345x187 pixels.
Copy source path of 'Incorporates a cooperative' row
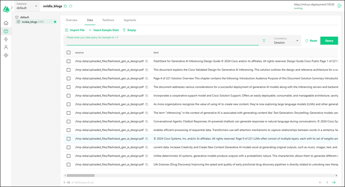click(x=147, y=96)
